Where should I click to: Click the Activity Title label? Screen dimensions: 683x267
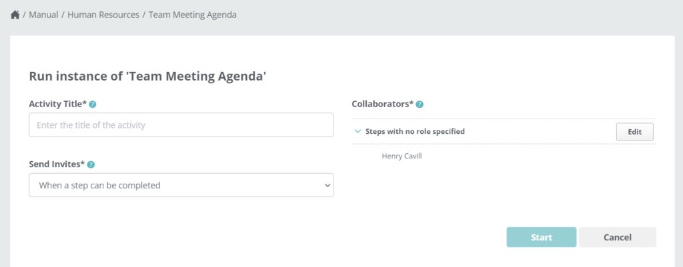[x=58, y=104]
